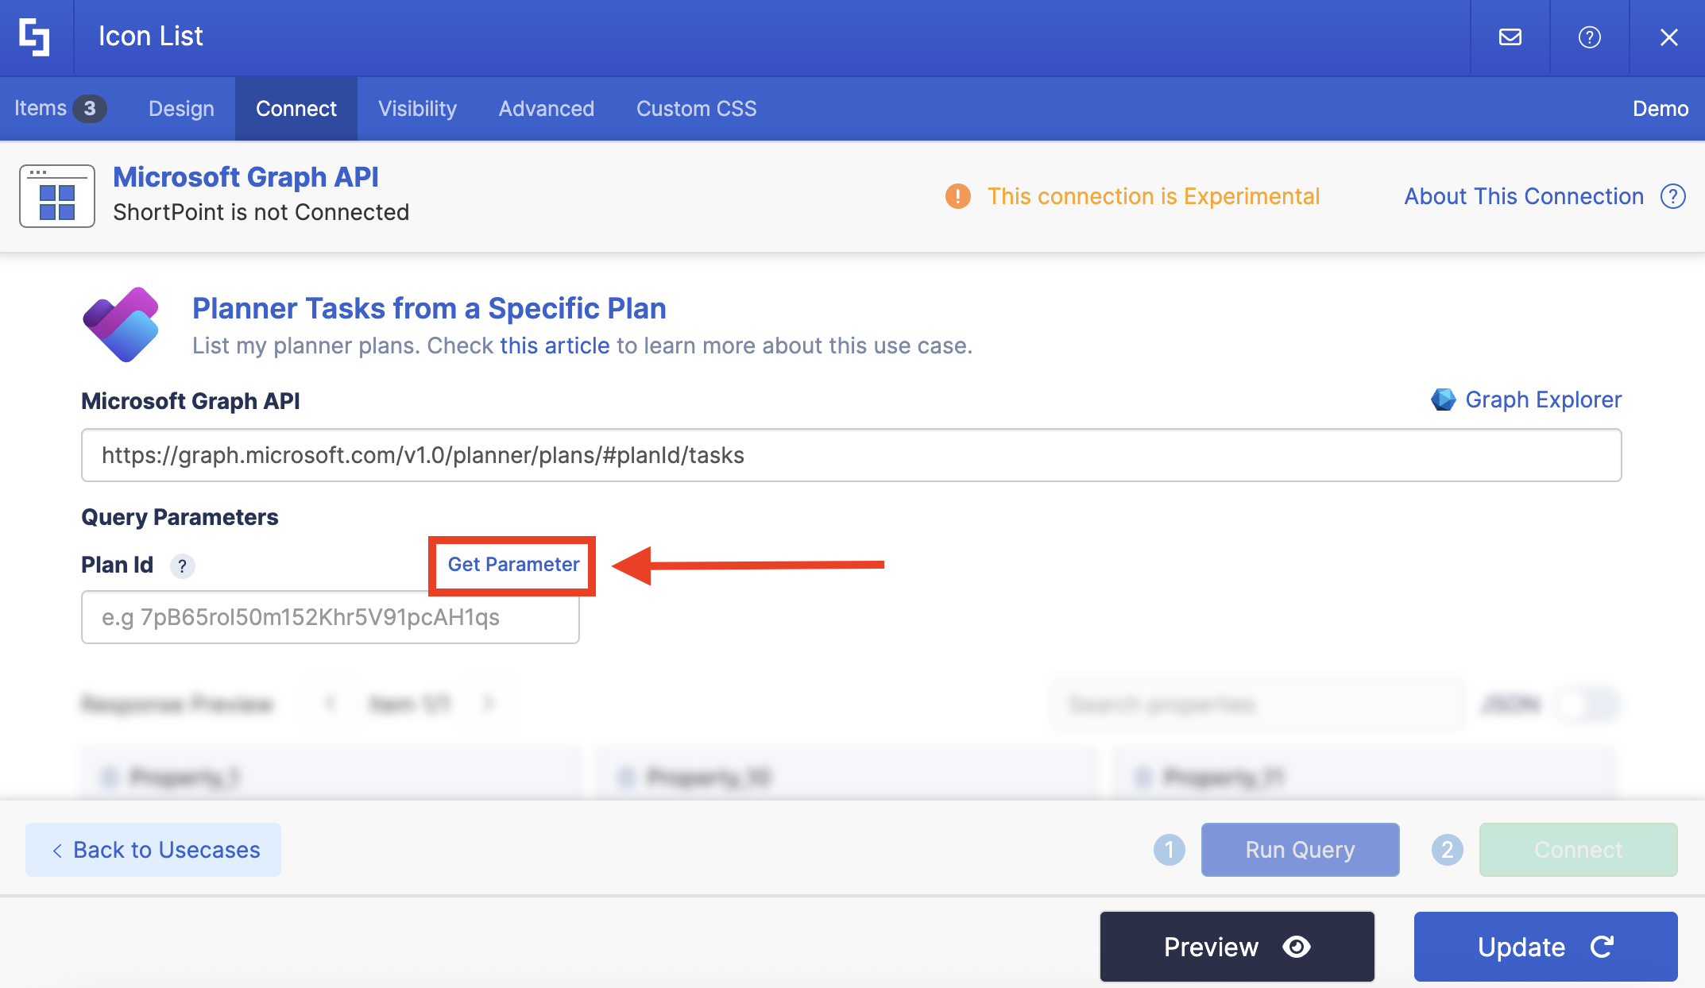This screenshot has width=1705, height=988.
Task: Open the Visibility tab
Action: point(417,109)
